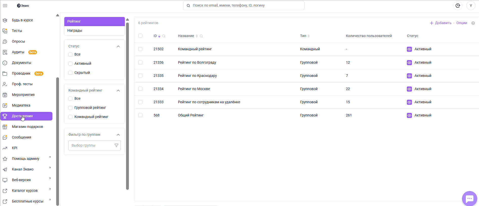
Task: Click the history clock icon
Action: coord(458,6)
